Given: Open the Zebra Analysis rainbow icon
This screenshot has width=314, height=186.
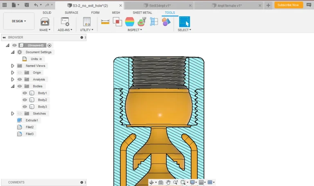Looking at the screenshot, I should point(130,22).
